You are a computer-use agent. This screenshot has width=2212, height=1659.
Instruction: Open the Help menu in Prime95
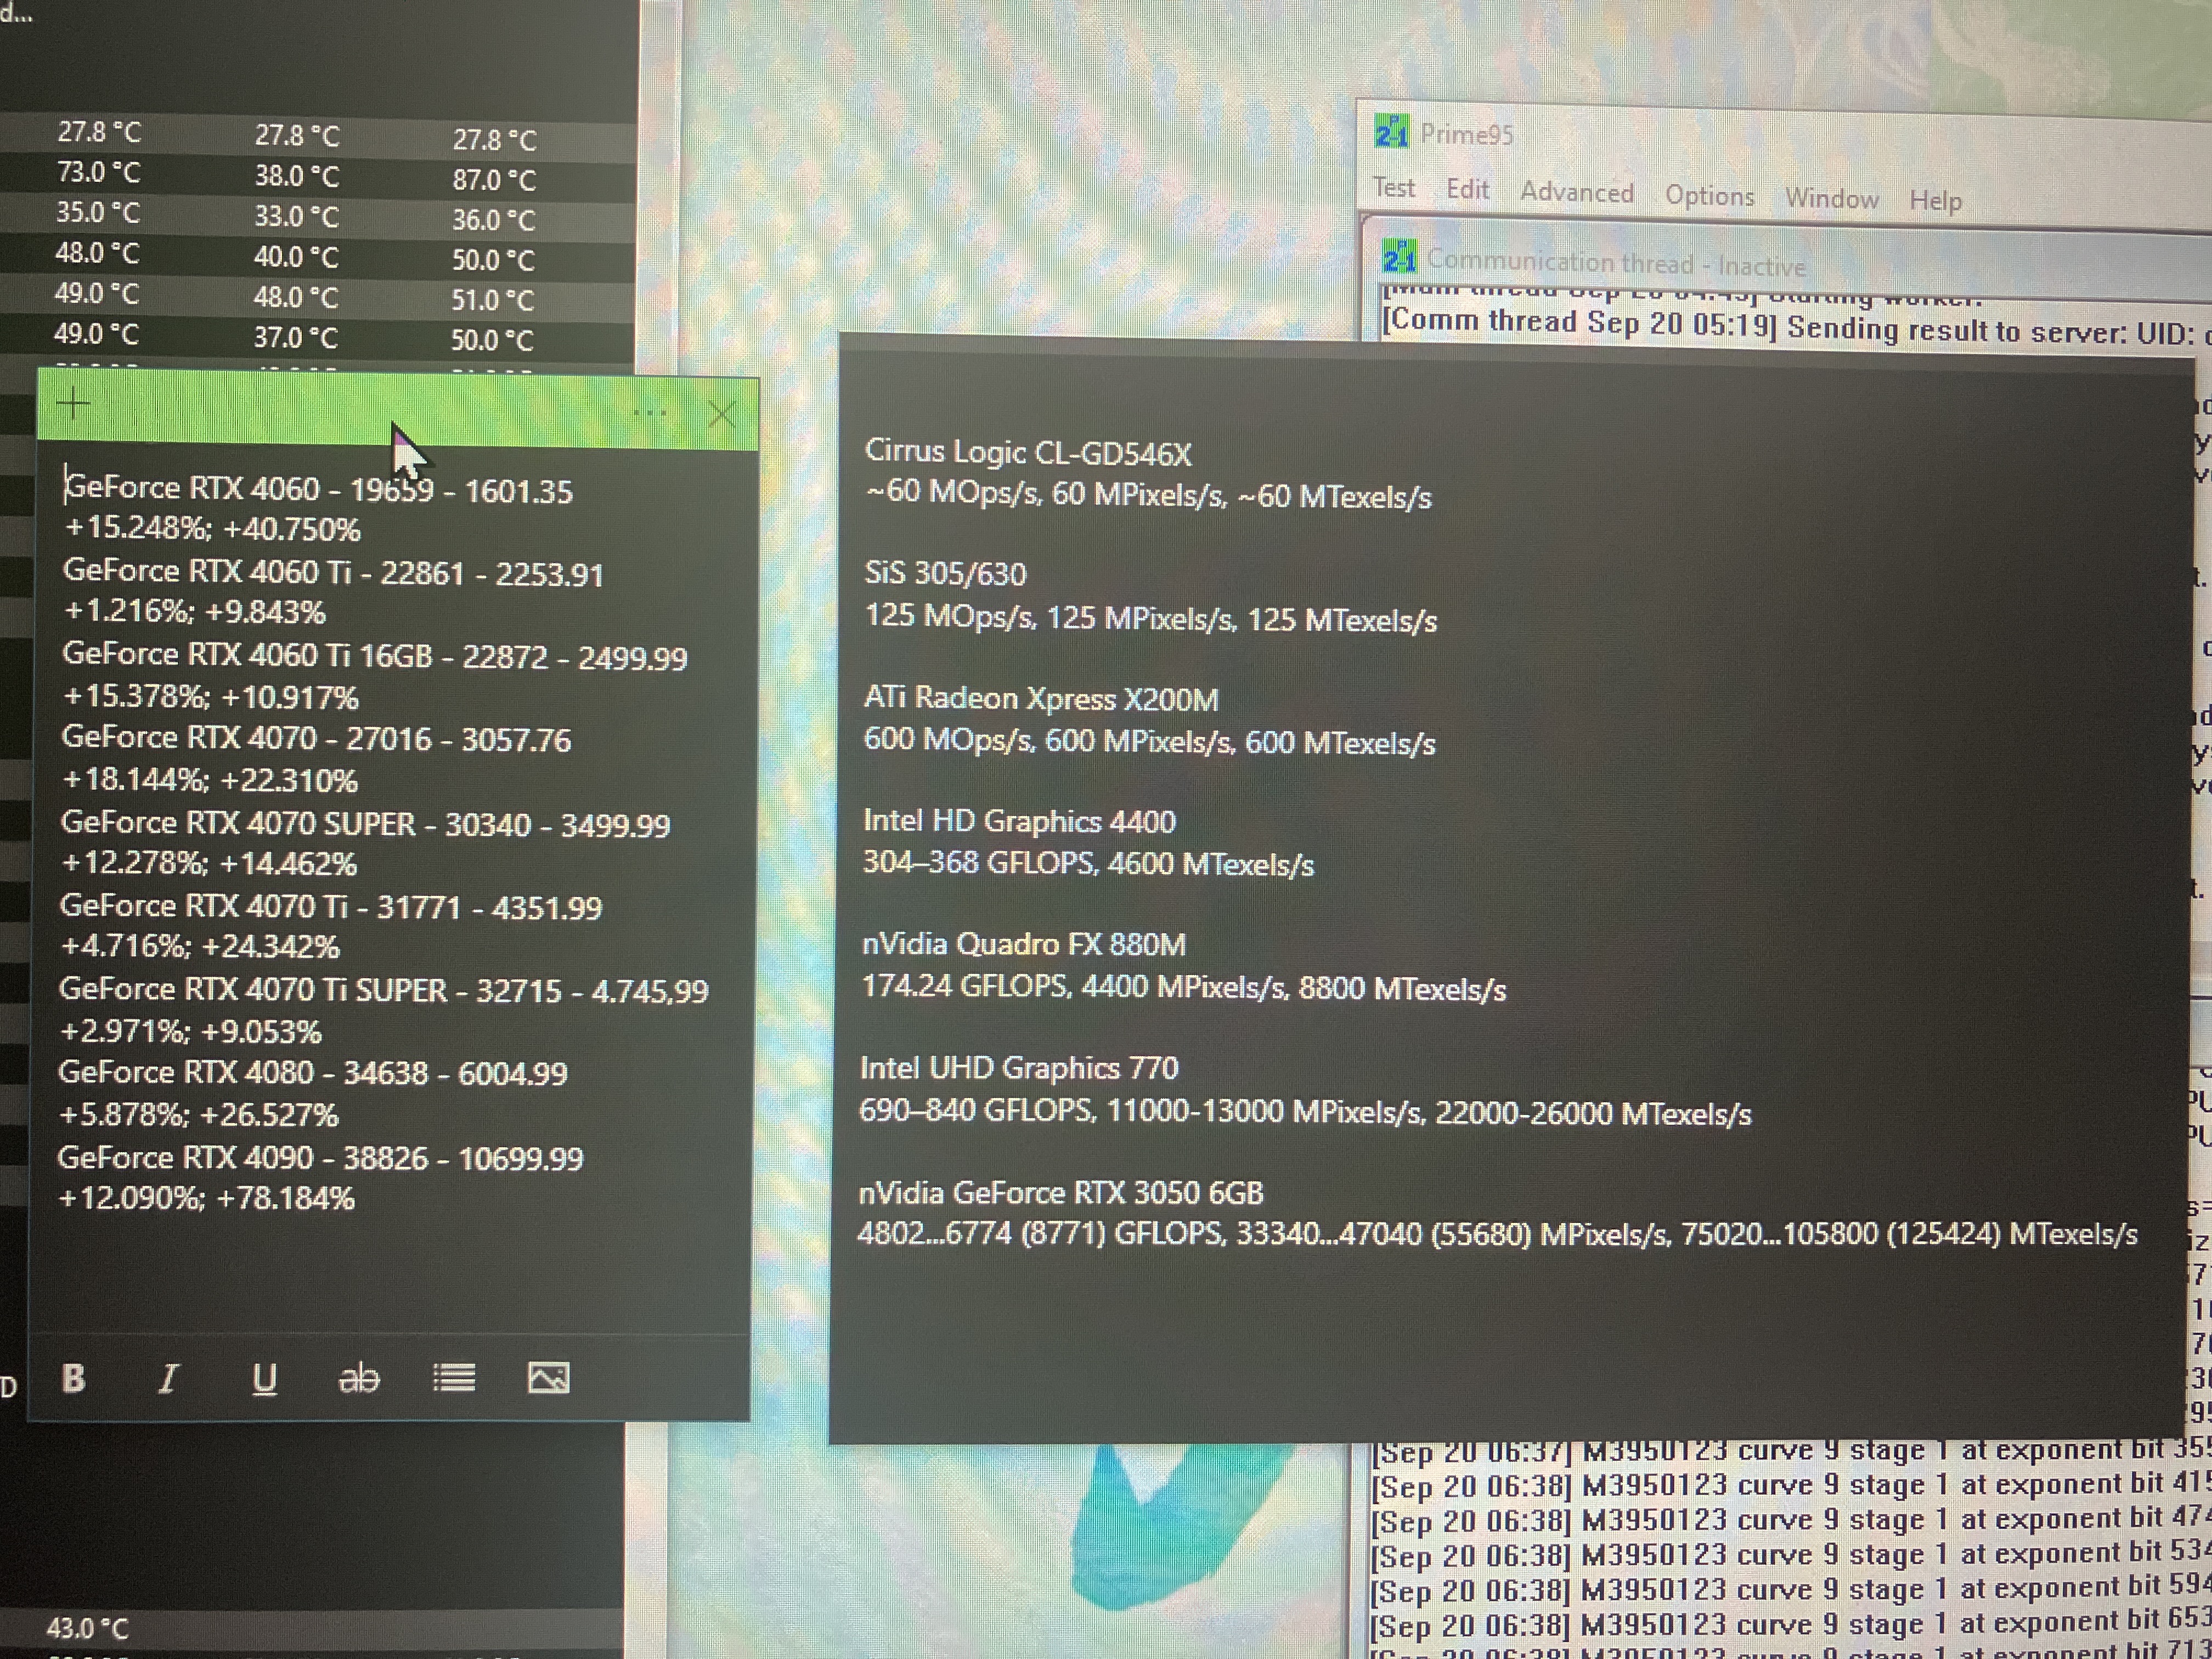point(1935,200)
